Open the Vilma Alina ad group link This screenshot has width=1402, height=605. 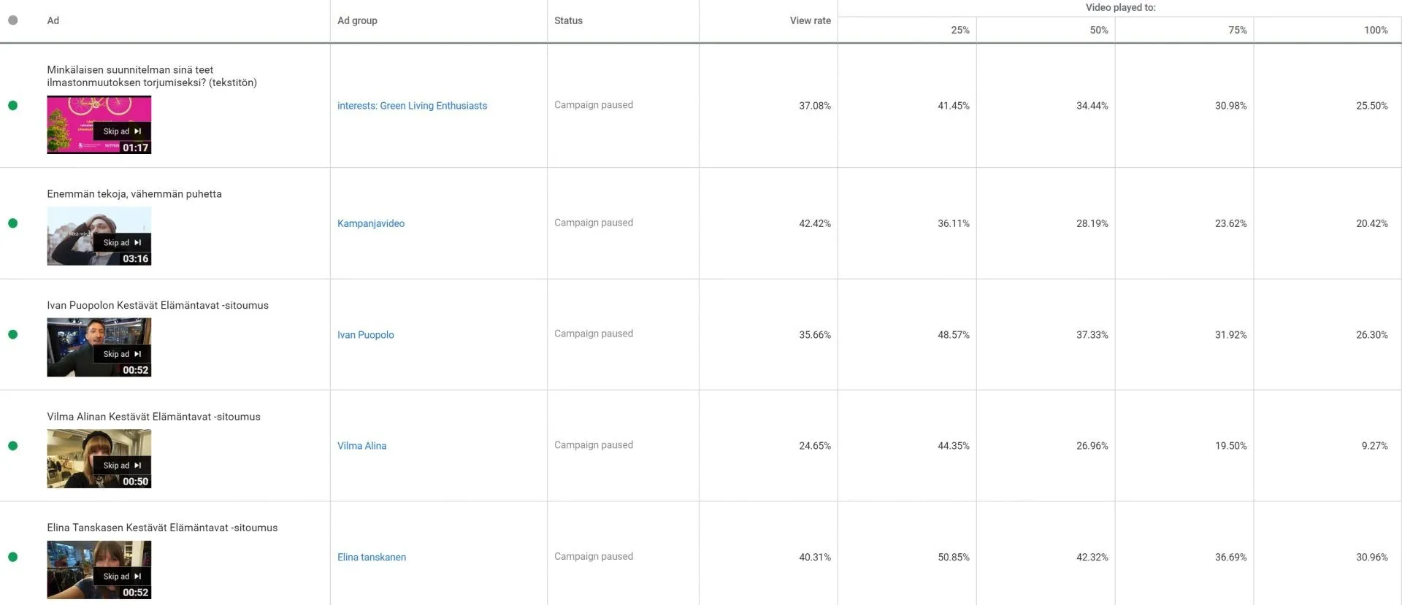click(362, 446)
